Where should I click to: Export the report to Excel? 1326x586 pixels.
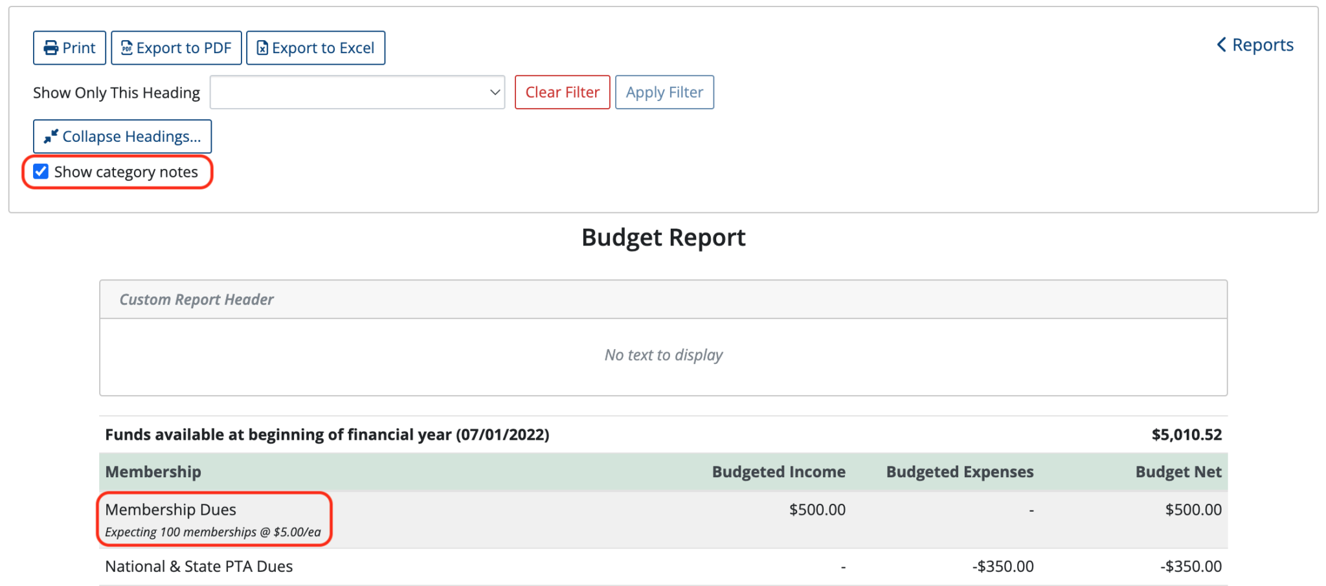click(x=315, y=47)
